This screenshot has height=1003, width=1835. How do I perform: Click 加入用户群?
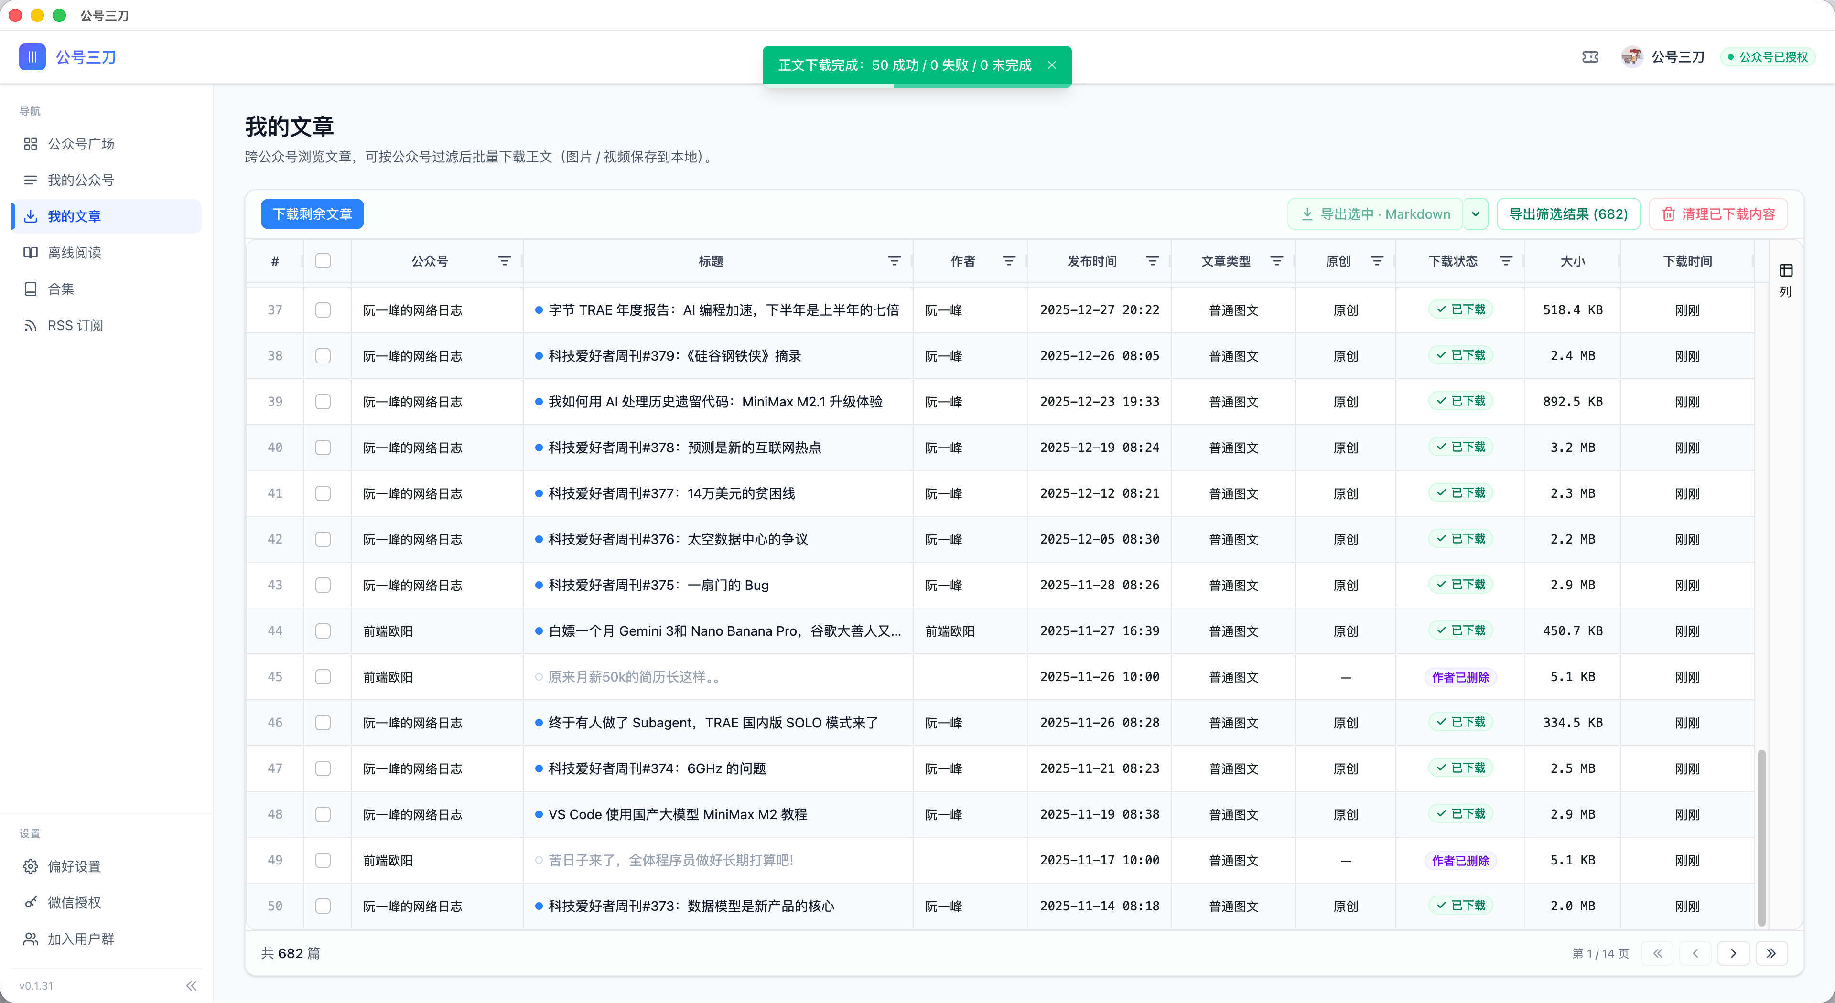tap(107, 939)
